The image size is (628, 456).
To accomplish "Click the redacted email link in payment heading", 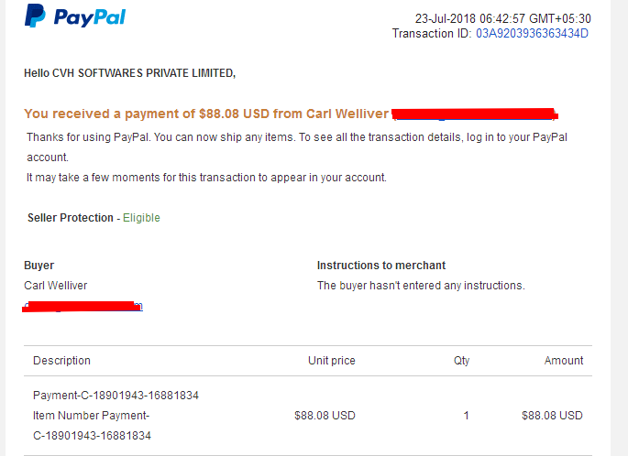I will click(x=475, y=114).
